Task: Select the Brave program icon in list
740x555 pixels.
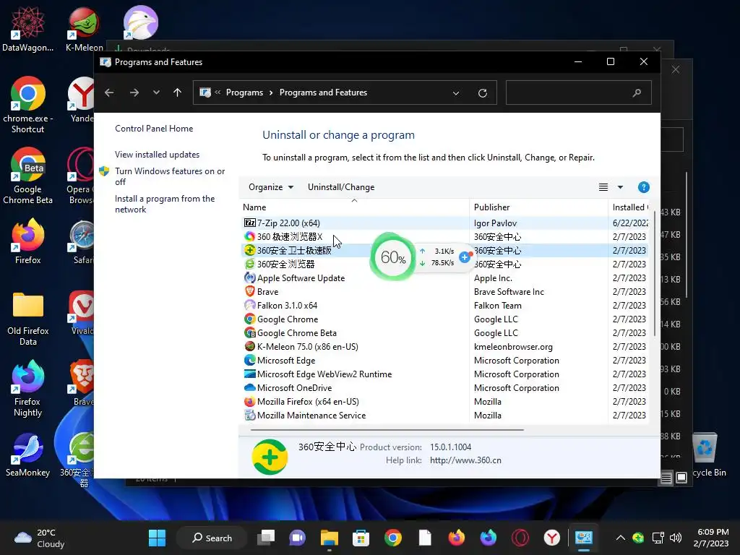Action: coord(249,292)
